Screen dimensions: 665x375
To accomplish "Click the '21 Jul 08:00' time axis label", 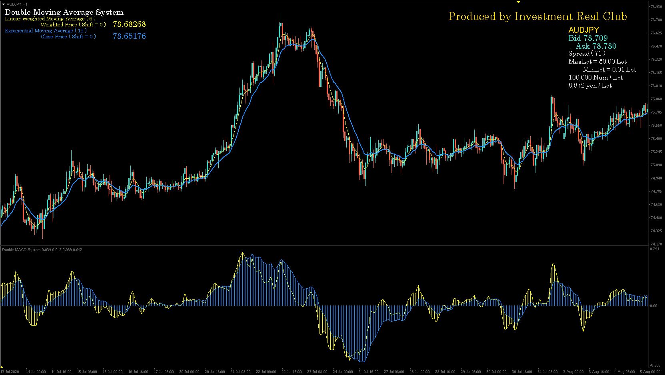I will pos(240,372).
